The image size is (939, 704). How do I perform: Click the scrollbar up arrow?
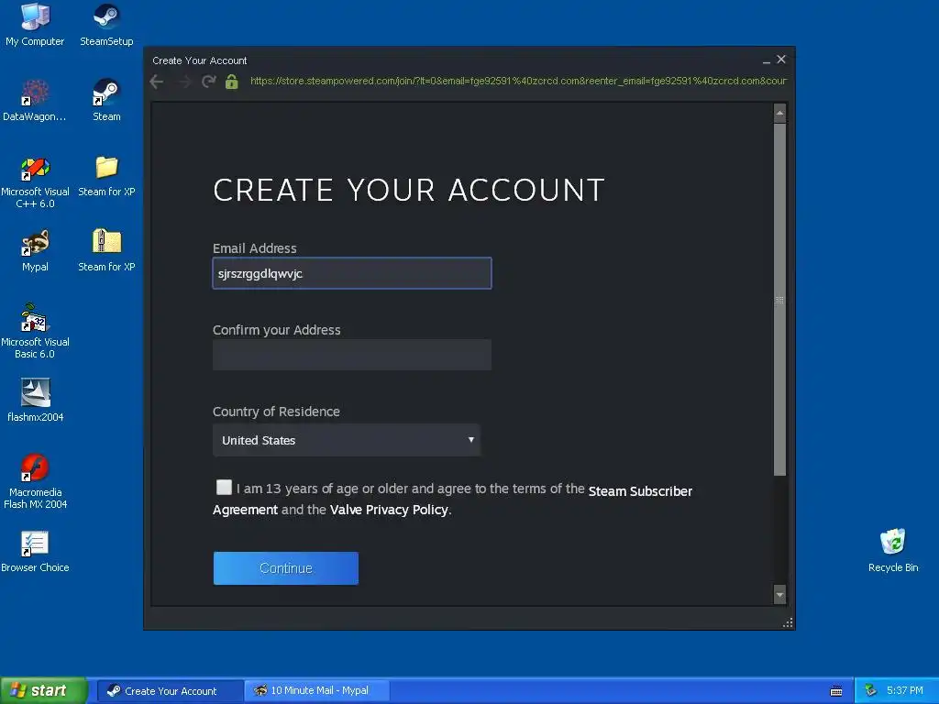pyautogui.click(x=779, y=113)
